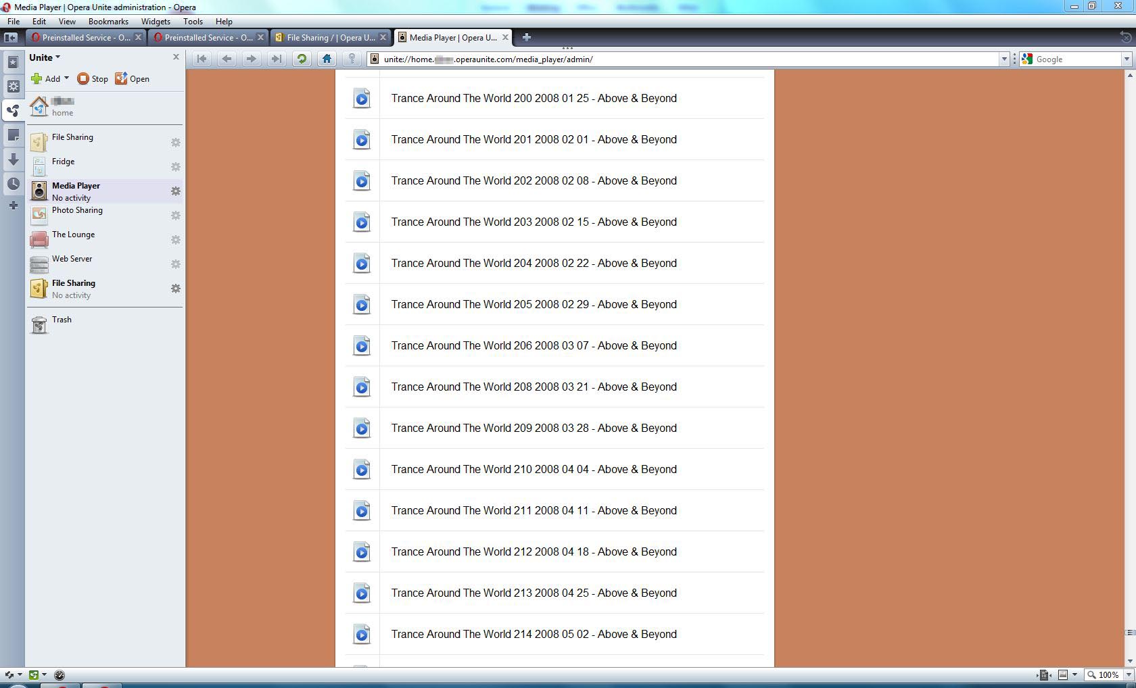This screenshot has width=1136, height=688.
Task: Click the gear icon next to Fridge
Action: [175, 167]
